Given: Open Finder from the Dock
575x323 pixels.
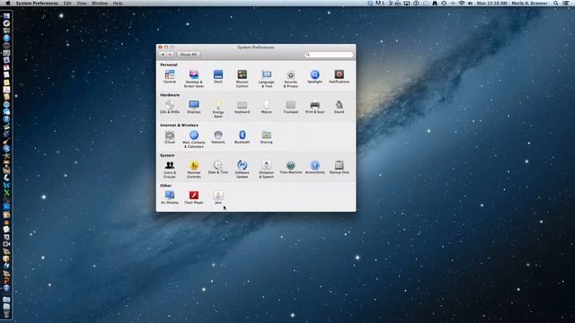Looking at the screenshot, I should click(x=6, y=16).
